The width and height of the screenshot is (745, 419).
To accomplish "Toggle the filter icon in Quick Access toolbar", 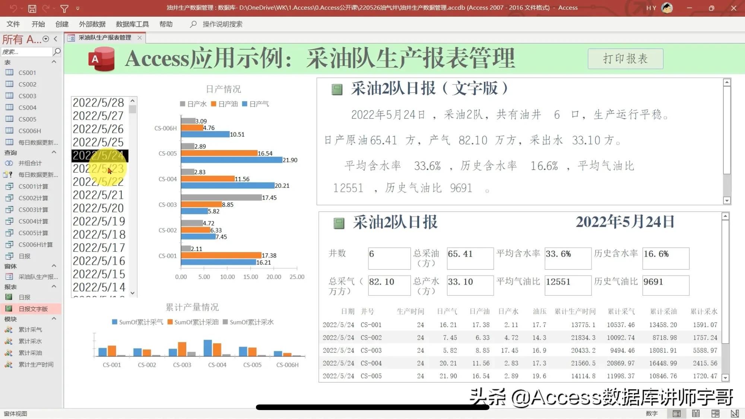I will click(x=64, y=8).
